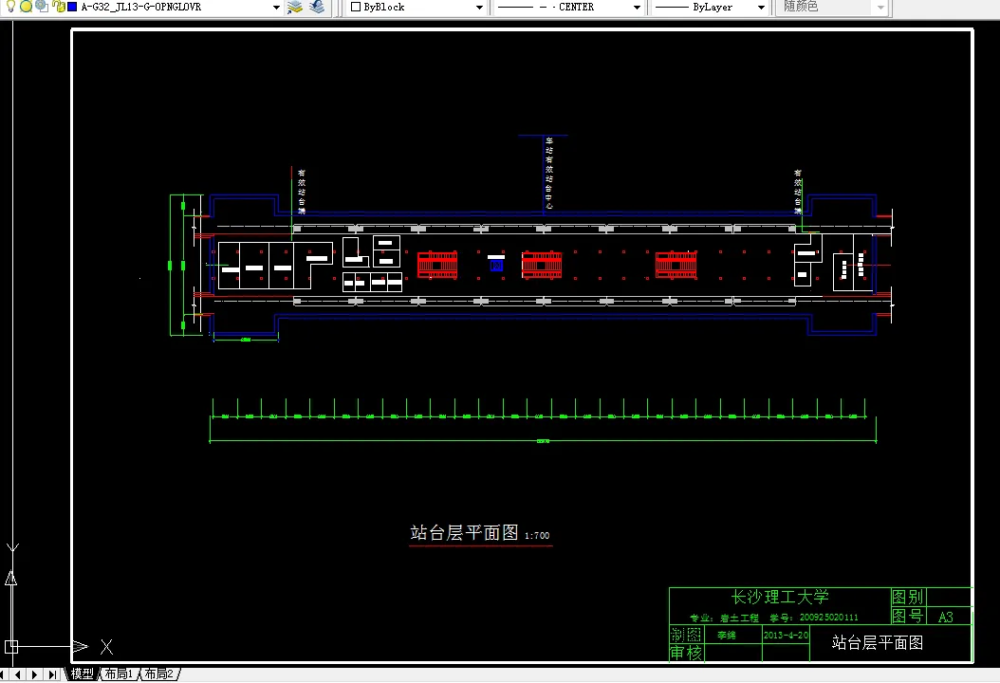The width and height of the screenshot is (1000, 683).
Task: Toggle layer freeze sun icon
Action: (27, 7)
